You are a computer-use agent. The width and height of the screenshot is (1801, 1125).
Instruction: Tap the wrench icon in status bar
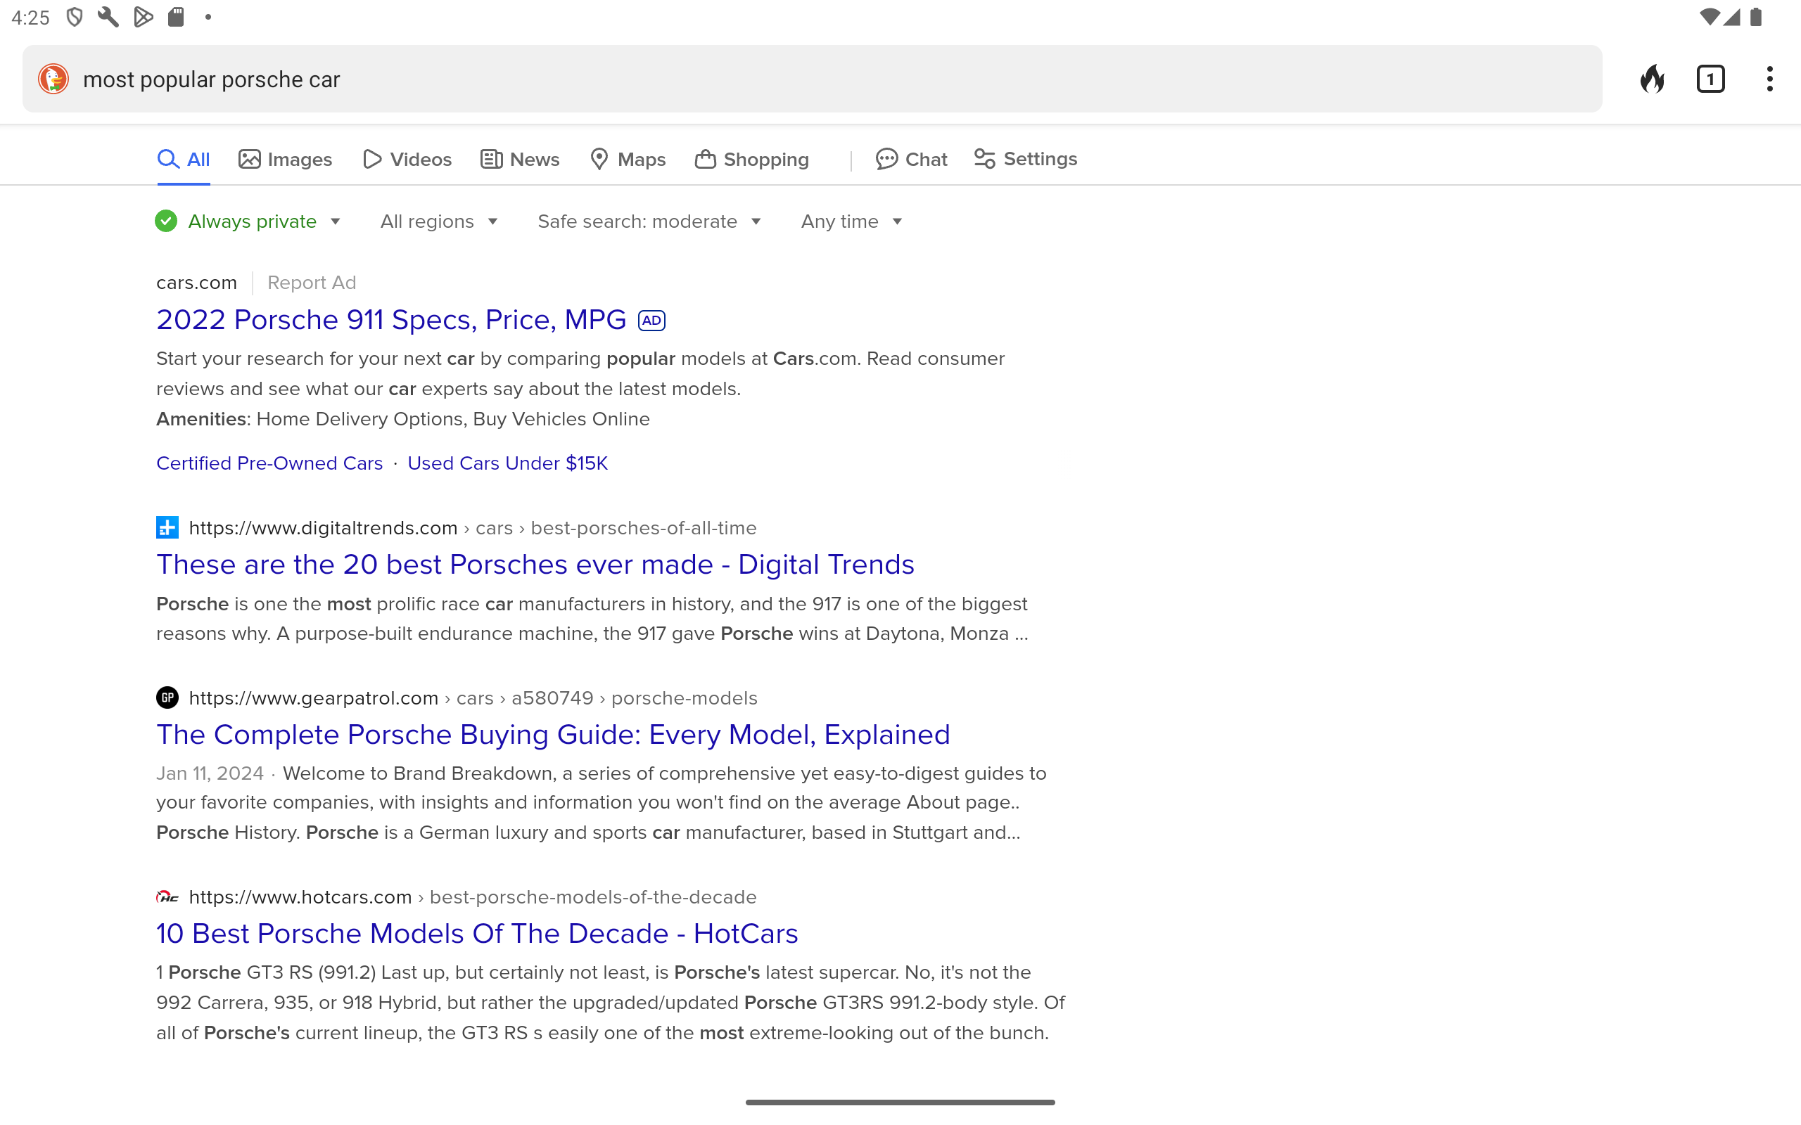coord(108,17)
